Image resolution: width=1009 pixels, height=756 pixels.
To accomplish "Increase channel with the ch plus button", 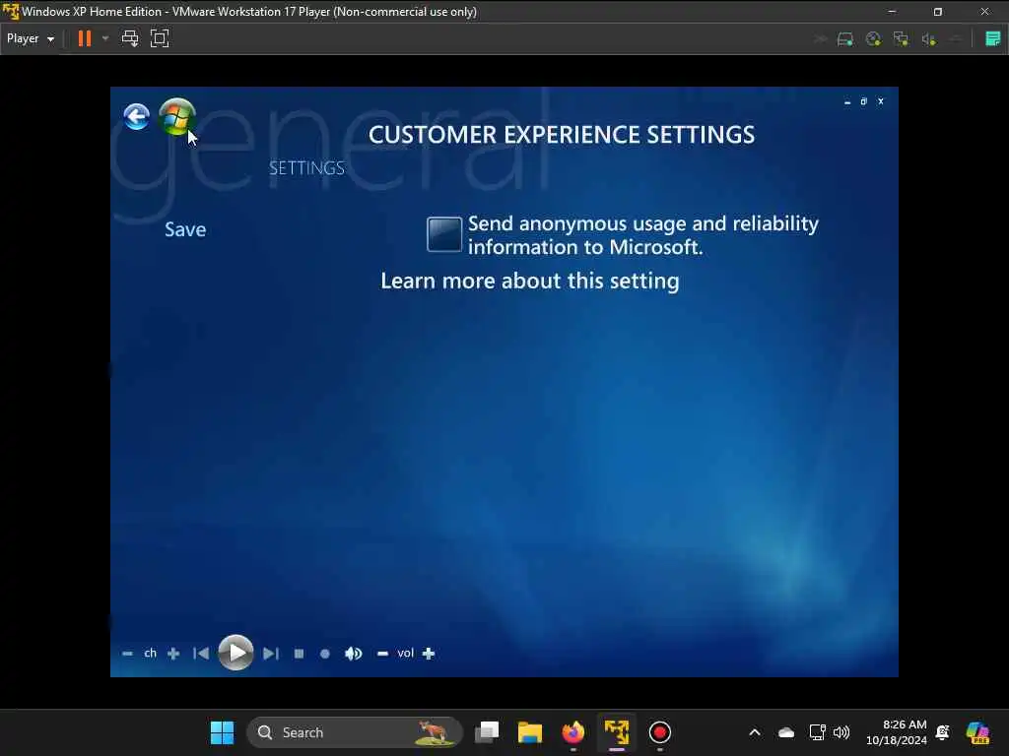I will 173,654.
